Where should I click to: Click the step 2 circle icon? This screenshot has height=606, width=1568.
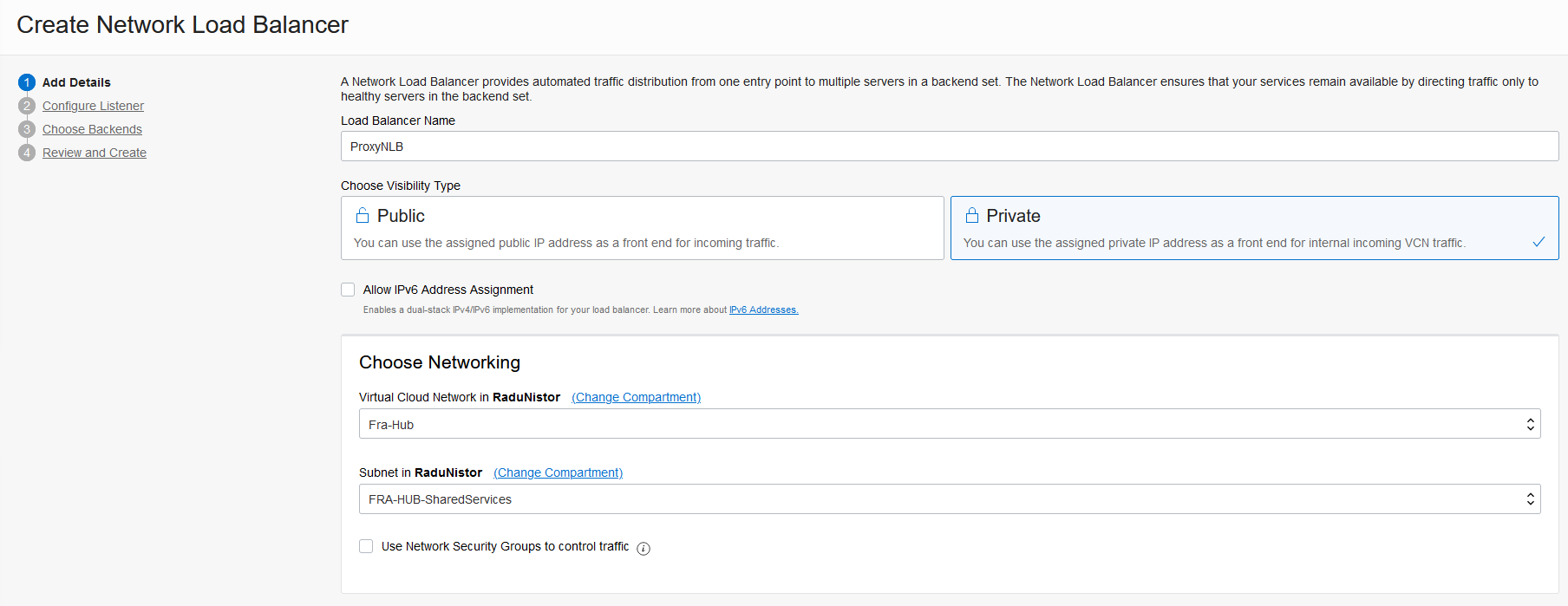(x=27, y=106)
